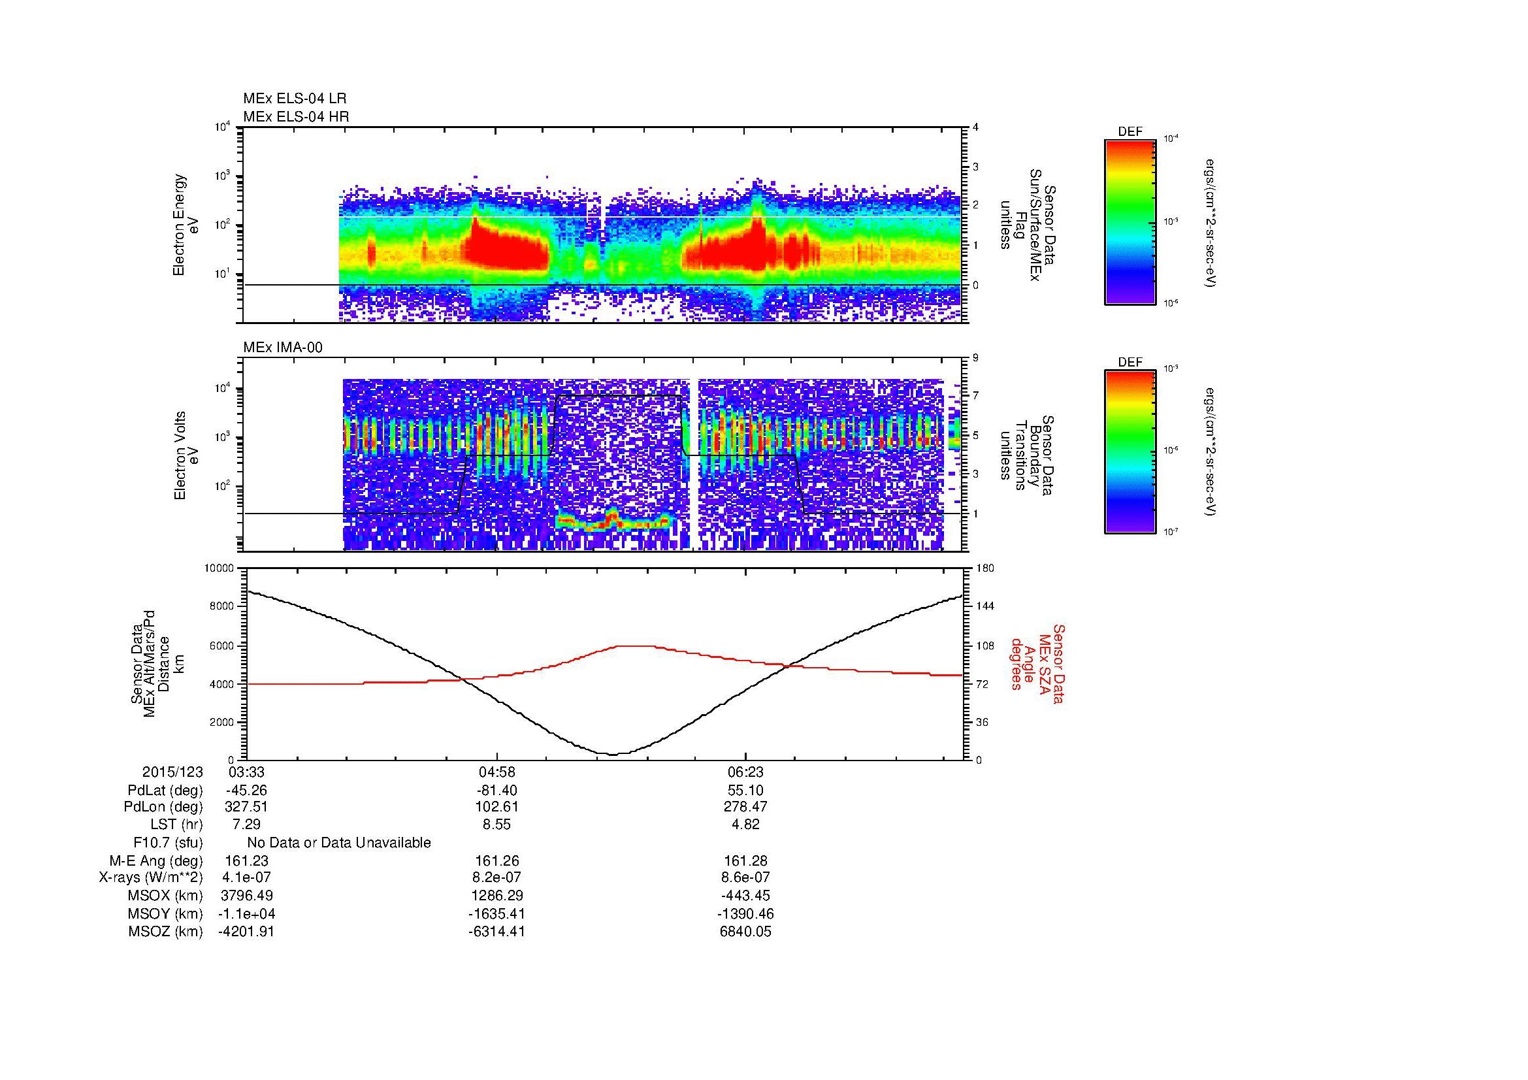The height and width of the screenshot is (1080, 1528).
Task: Click PdLon value '102.61'
Action: tap(496, 807)
